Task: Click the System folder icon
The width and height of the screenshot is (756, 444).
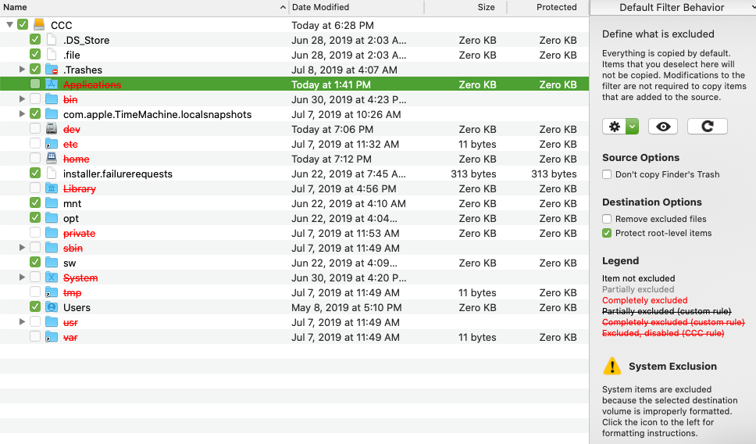Action: pos(52,277)
